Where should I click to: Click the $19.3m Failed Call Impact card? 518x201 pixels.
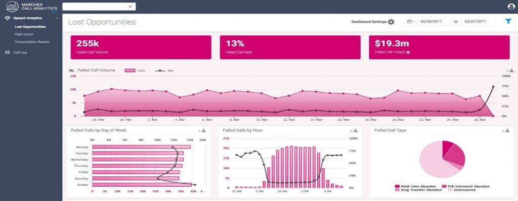[440, 47]
